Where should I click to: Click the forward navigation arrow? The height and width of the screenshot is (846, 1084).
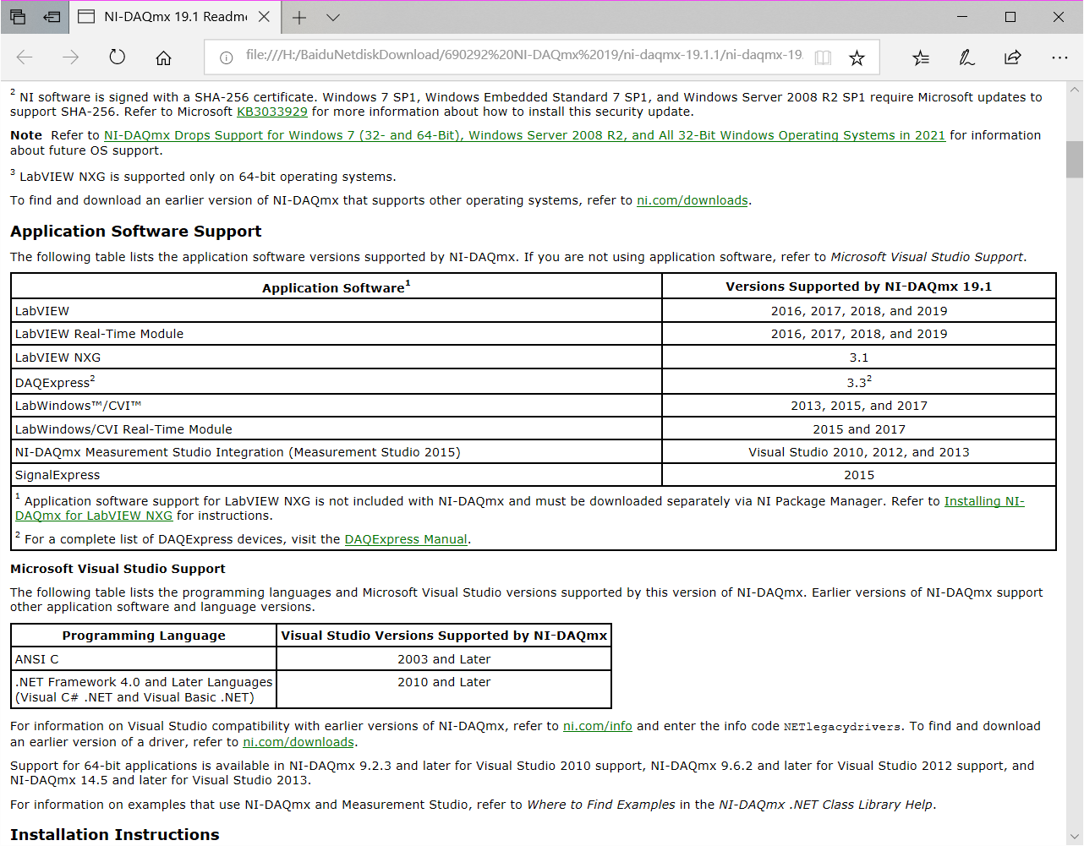[x=71, y=57]
